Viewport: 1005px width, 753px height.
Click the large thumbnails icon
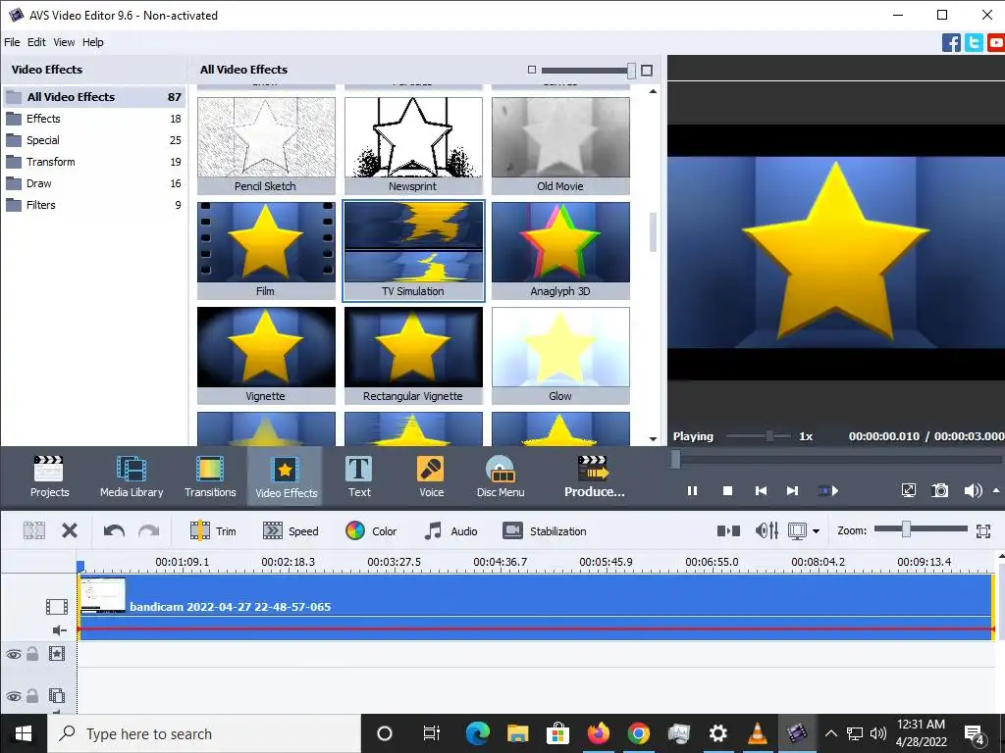[647, 70]
